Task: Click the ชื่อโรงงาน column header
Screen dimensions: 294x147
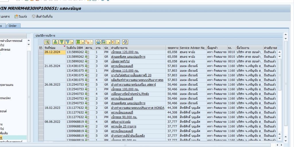Action: [x=249, y=48]
